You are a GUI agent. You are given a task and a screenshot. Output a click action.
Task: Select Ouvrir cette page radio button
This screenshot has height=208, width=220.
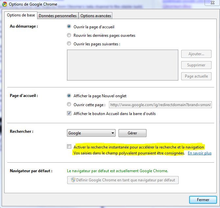tap(69, 104)
